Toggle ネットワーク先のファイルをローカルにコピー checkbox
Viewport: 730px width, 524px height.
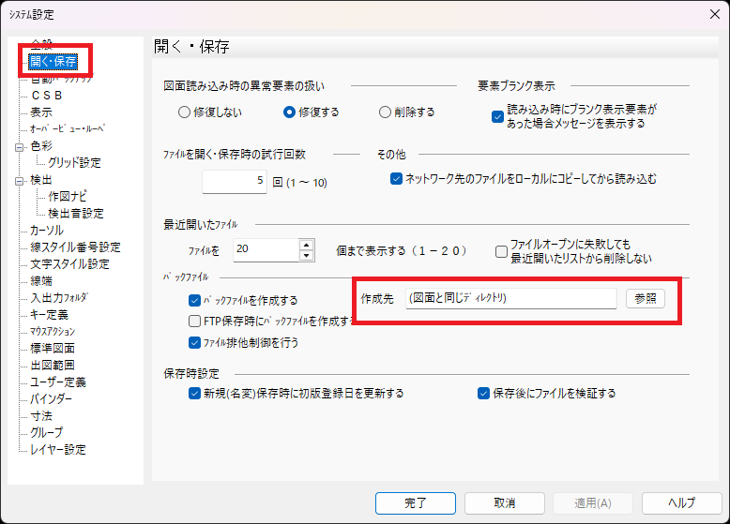click(396, 178)
